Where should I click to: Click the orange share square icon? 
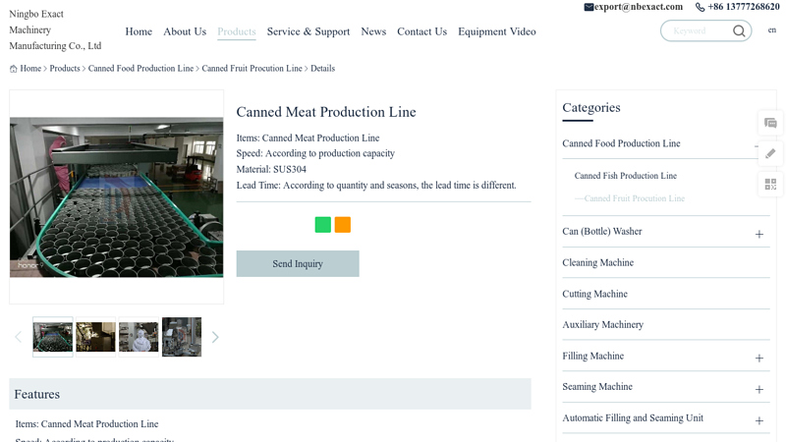(343, 225)
